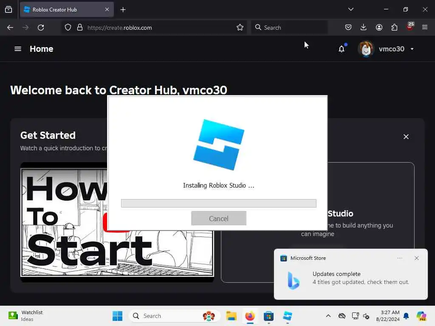
Task: Click the Home page heading
Action: point(41,49)
